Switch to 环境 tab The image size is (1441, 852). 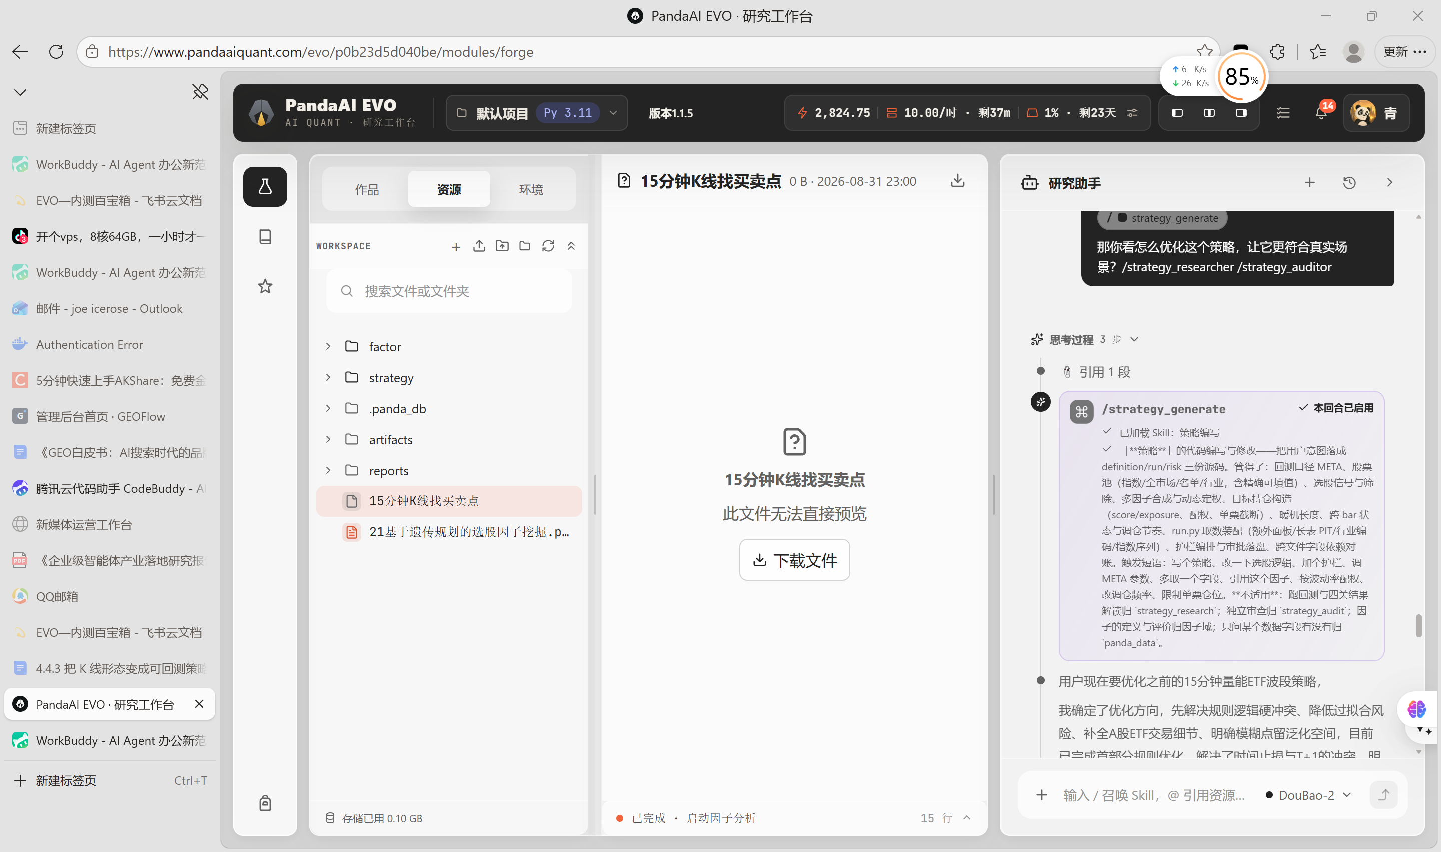531,189
